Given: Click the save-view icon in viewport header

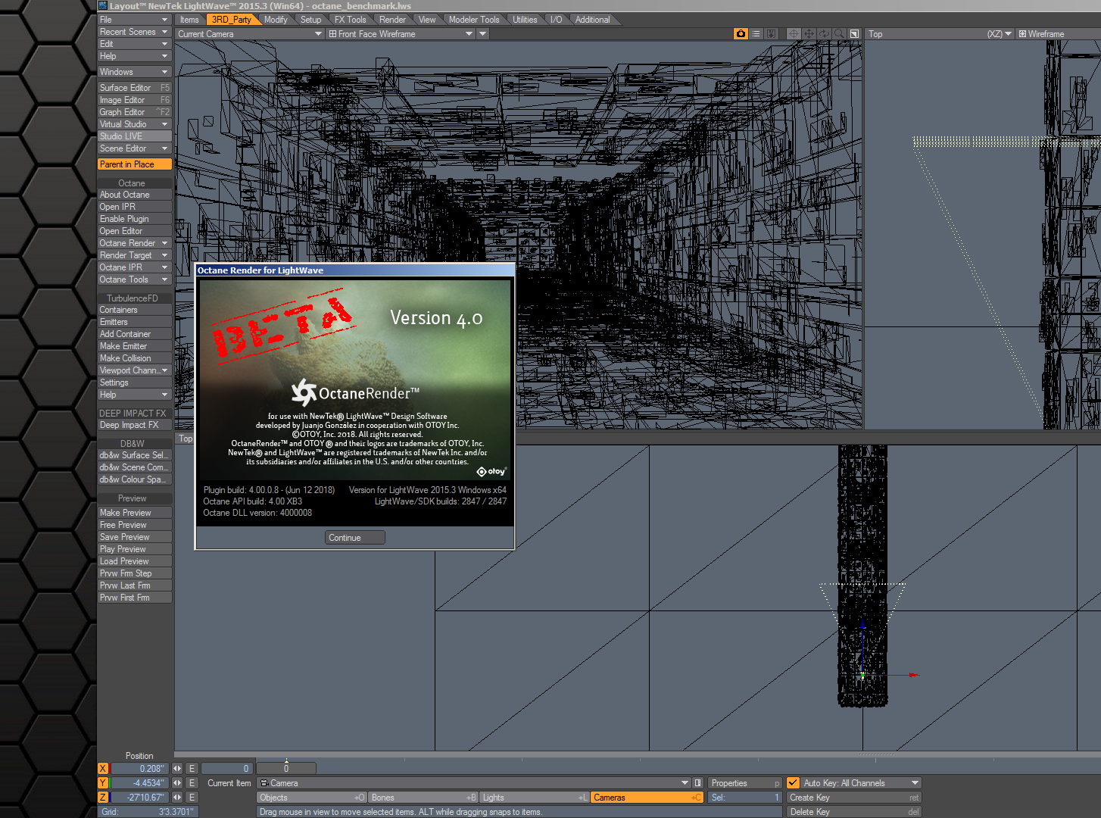Looking at the screenshot, I should [x=771, y=34].
